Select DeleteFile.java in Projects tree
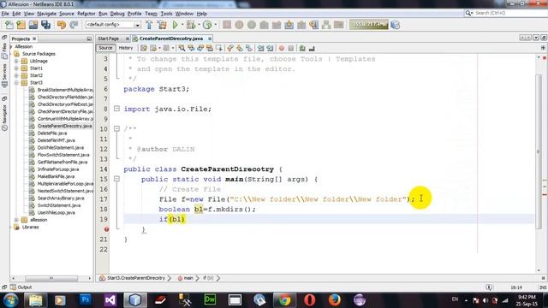The image size is (548, 308). point(52,133)
